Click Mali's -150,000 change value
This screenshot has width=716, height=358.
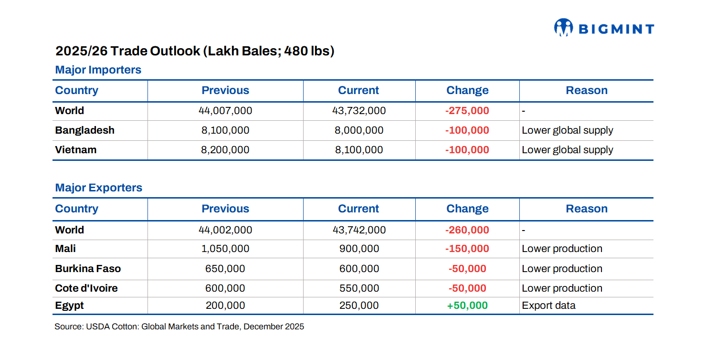[x=467, y=249]
